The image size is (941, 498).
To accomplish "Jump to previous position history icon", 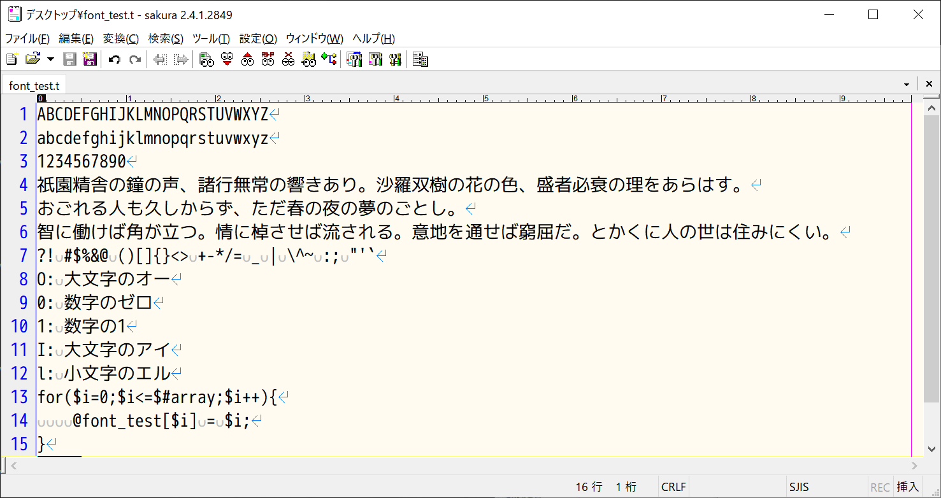I will pos(160,60).
